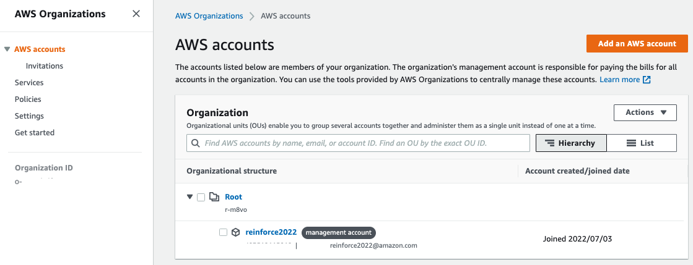
Task: Click Account created/joined date column header
Action: pyautogui.click(x=577, y=171)
